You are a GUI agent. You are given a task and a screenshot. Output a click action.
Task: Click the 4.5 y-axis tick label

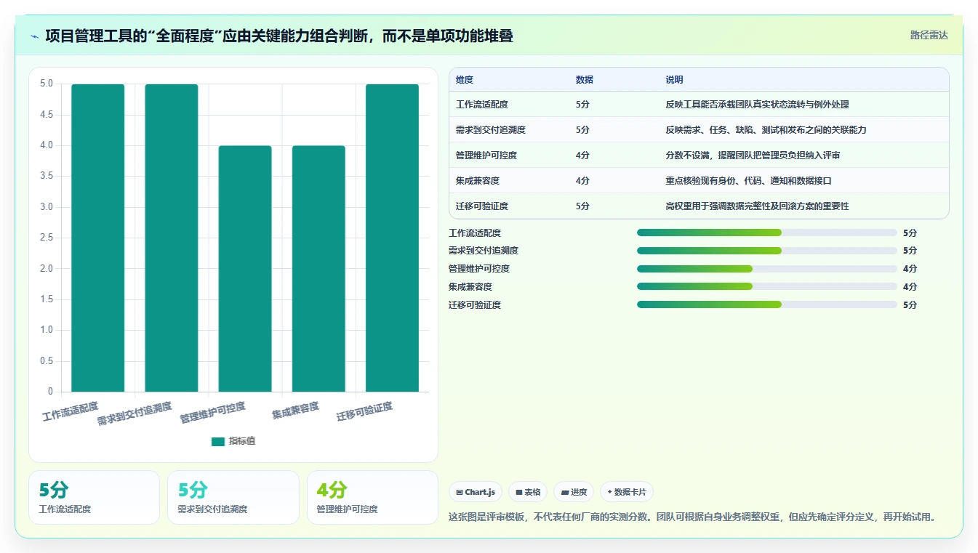[47, 115]
